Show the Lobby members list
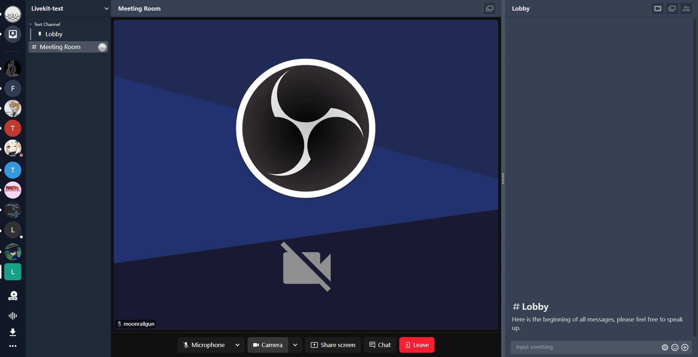 (x=686, y=9)
